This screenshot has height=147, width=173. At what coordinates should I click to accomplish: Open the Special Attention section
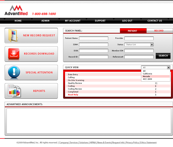31,72
